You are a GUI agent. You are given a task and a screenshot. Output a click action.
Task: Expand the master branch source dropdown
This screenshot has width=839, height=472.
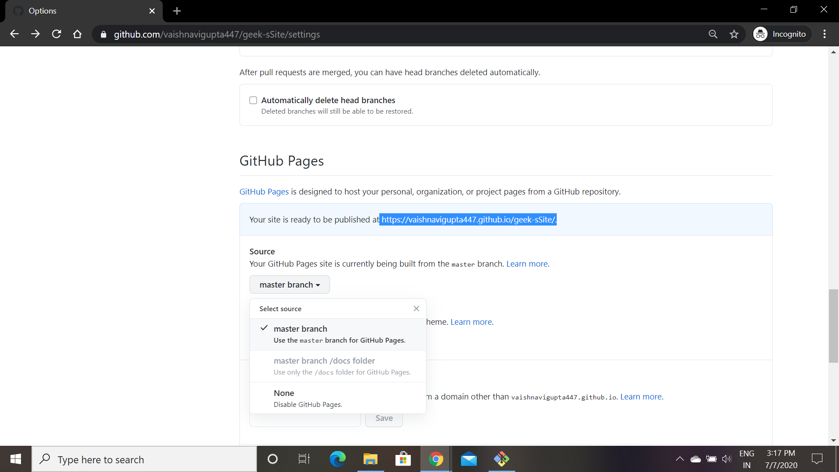(289, 285)
